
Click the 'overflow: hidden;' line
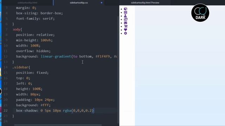click(x=33, y=51)
